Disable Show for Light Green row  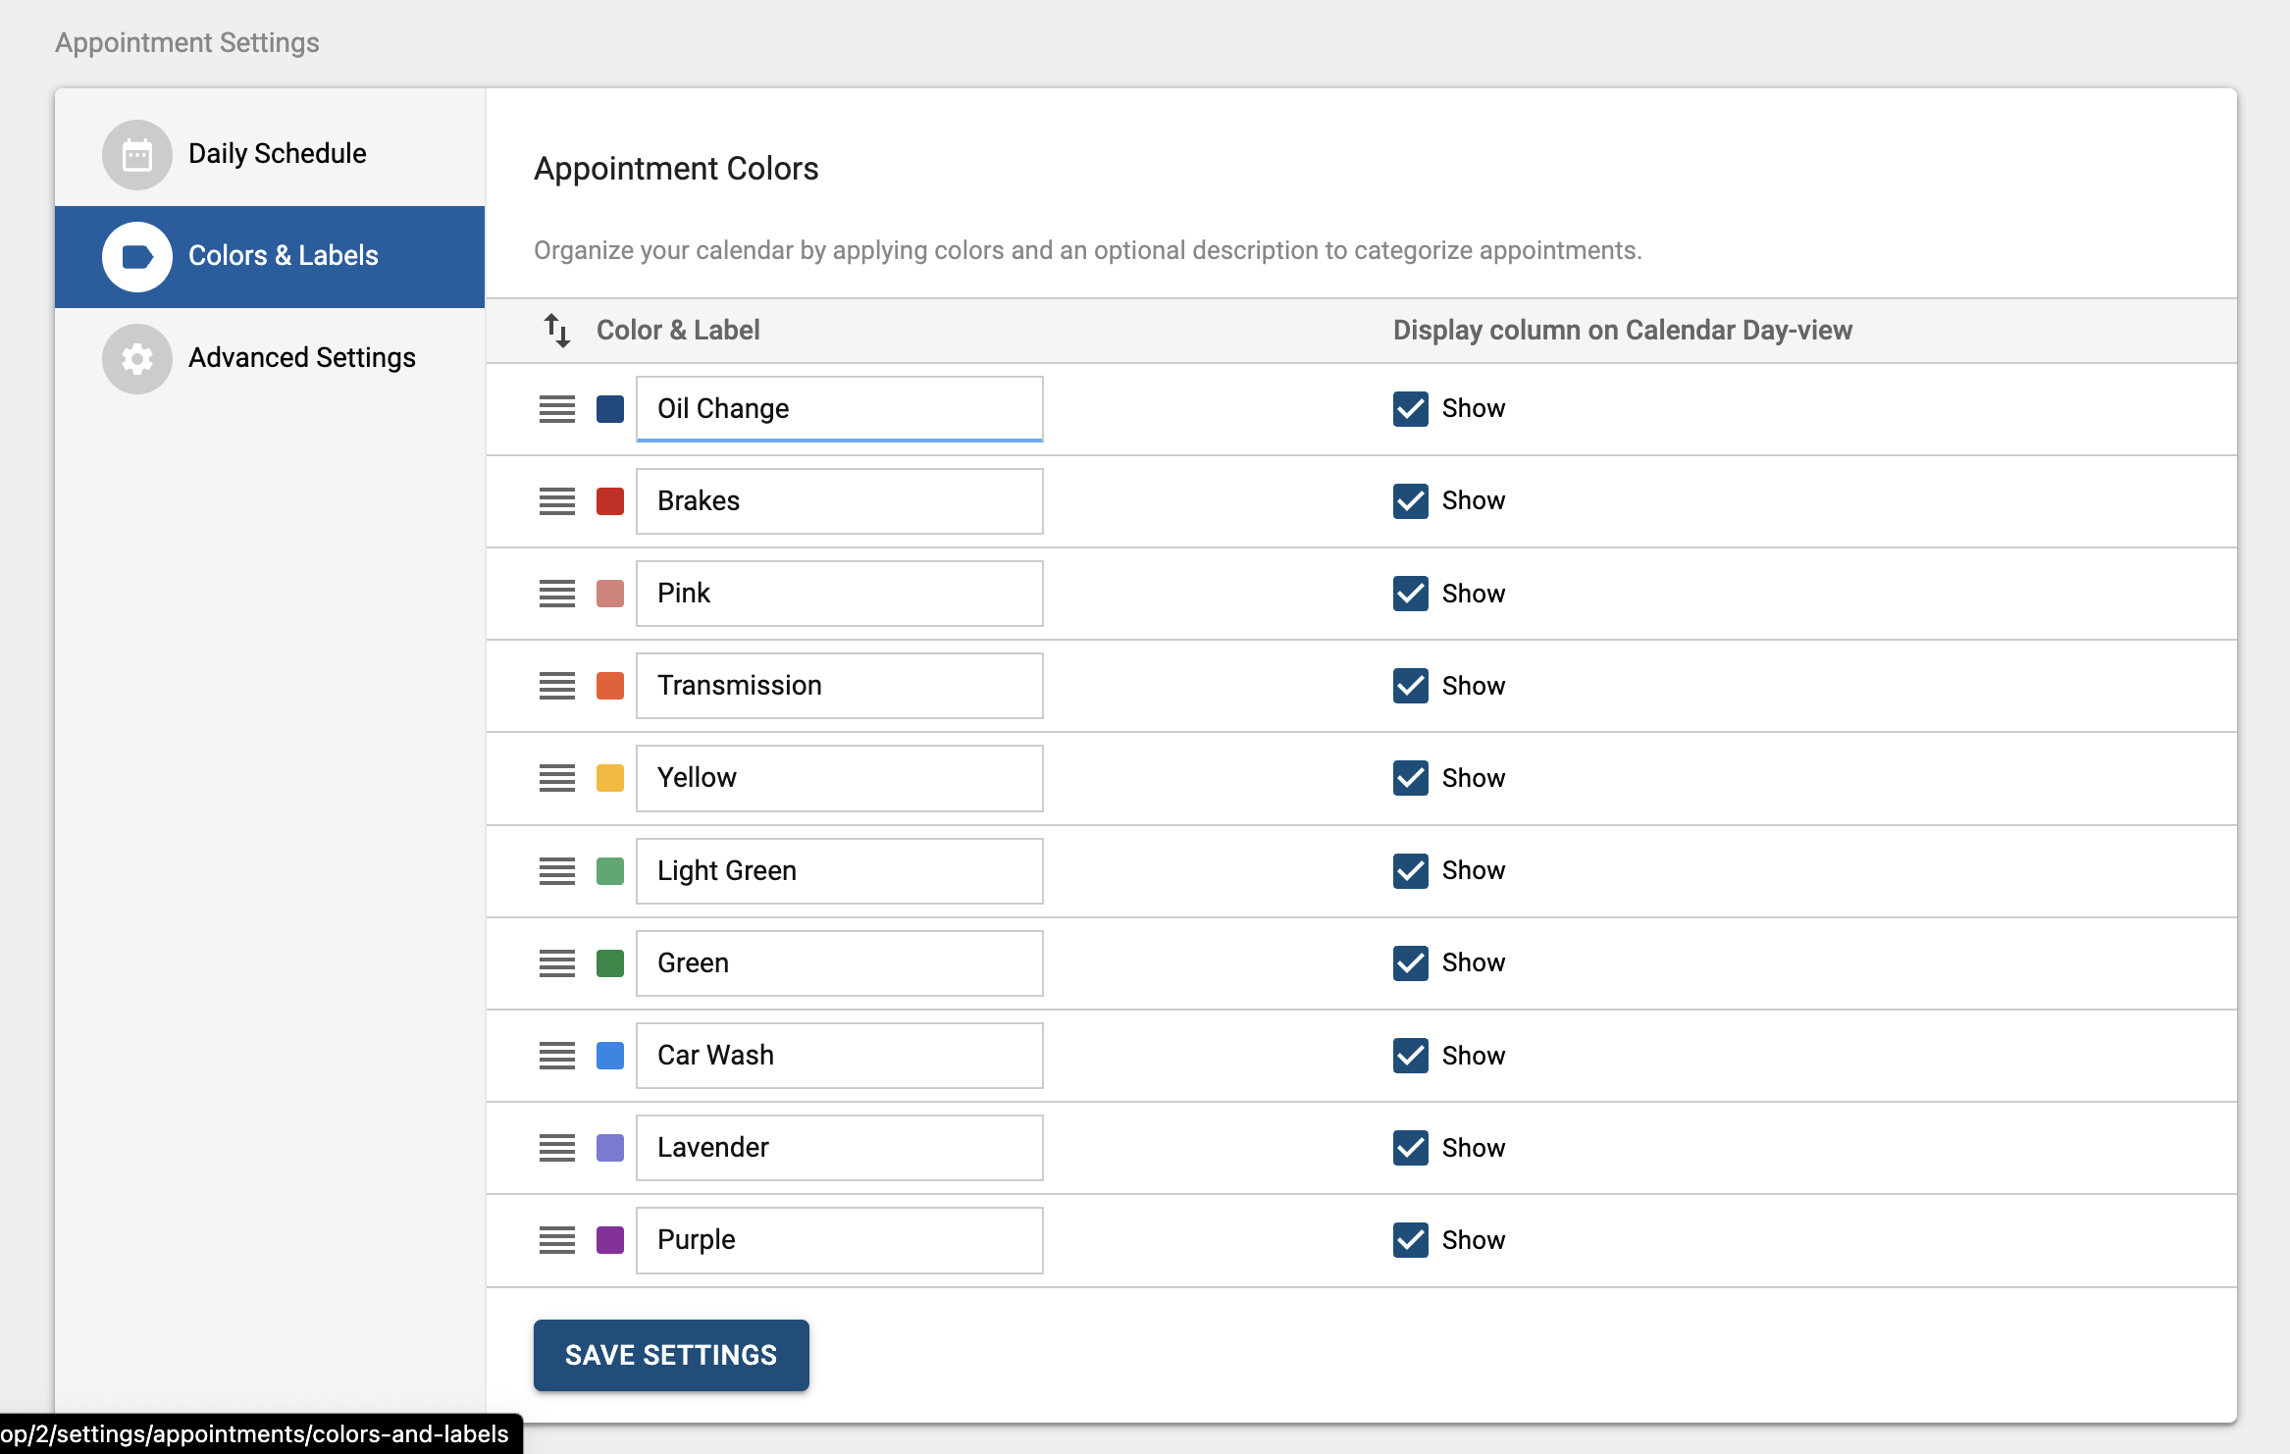pyautogui.click(x=1411, y=871)
